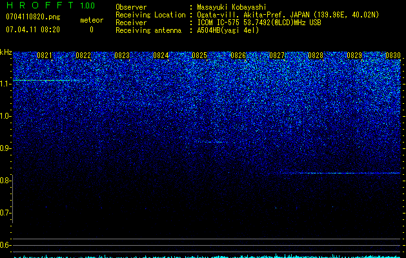Click the 0826 time marker
406x258 pixels.
[x=238, y=55]
